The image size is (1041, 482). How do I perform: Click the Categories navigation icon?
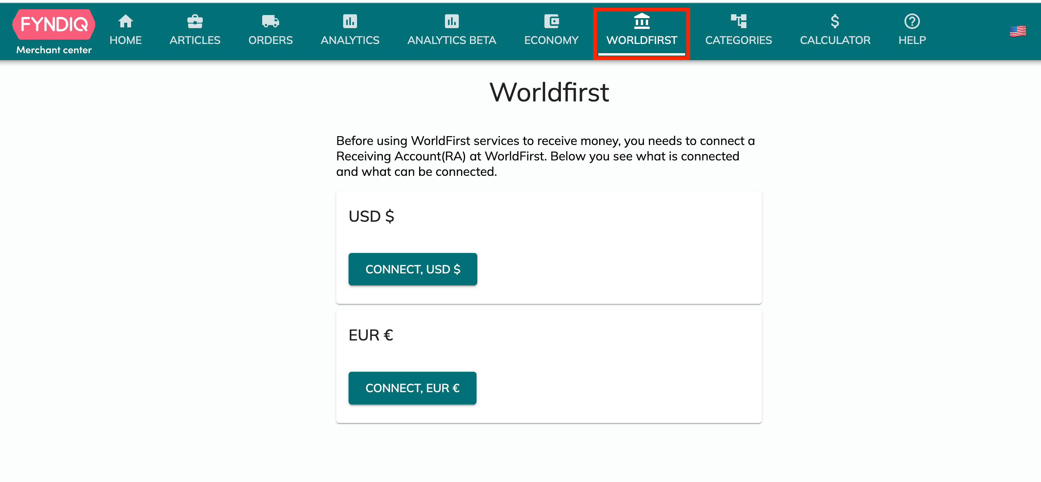[x=739, y=20]
